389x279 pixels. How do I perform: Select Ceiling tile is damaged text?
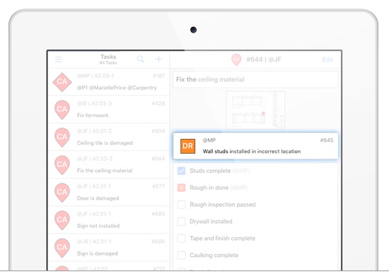[105, 143]
